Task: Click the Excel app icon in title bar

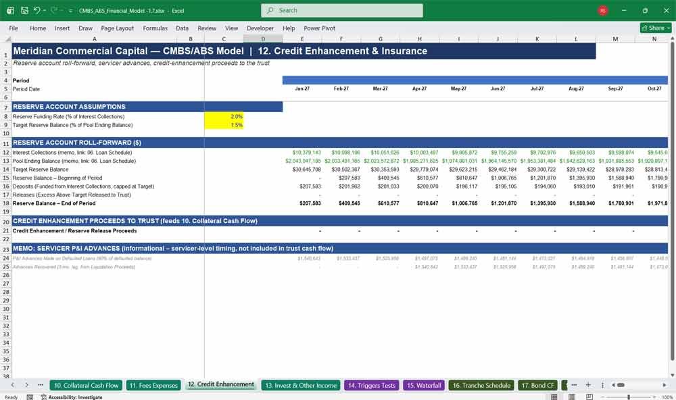Action: (10, 10)
